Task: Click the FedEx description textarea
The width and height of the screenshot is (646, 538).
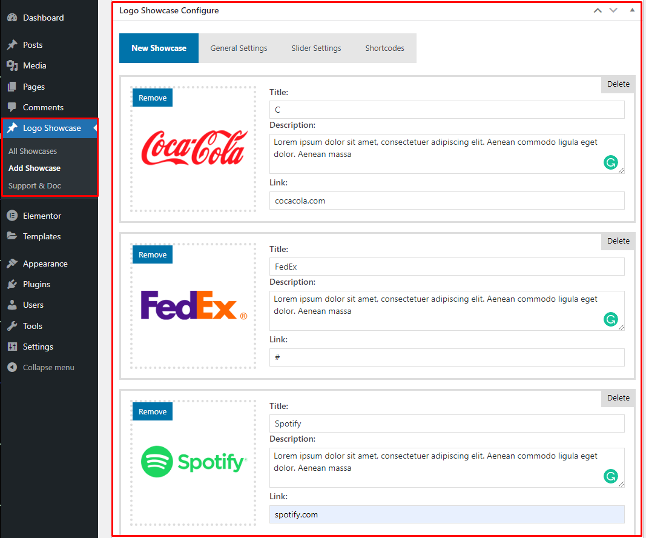Action: point(447,311)
